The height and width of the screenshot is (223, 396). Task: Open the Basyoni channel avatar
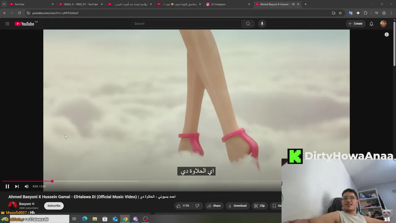tap(13, 205)
